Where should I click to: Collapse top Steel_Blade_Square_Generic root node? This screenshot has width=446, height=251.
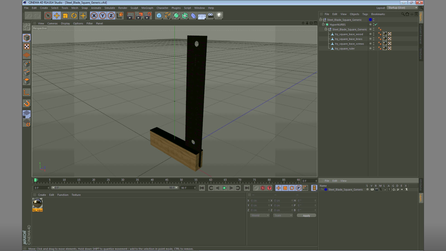[321, 20]
